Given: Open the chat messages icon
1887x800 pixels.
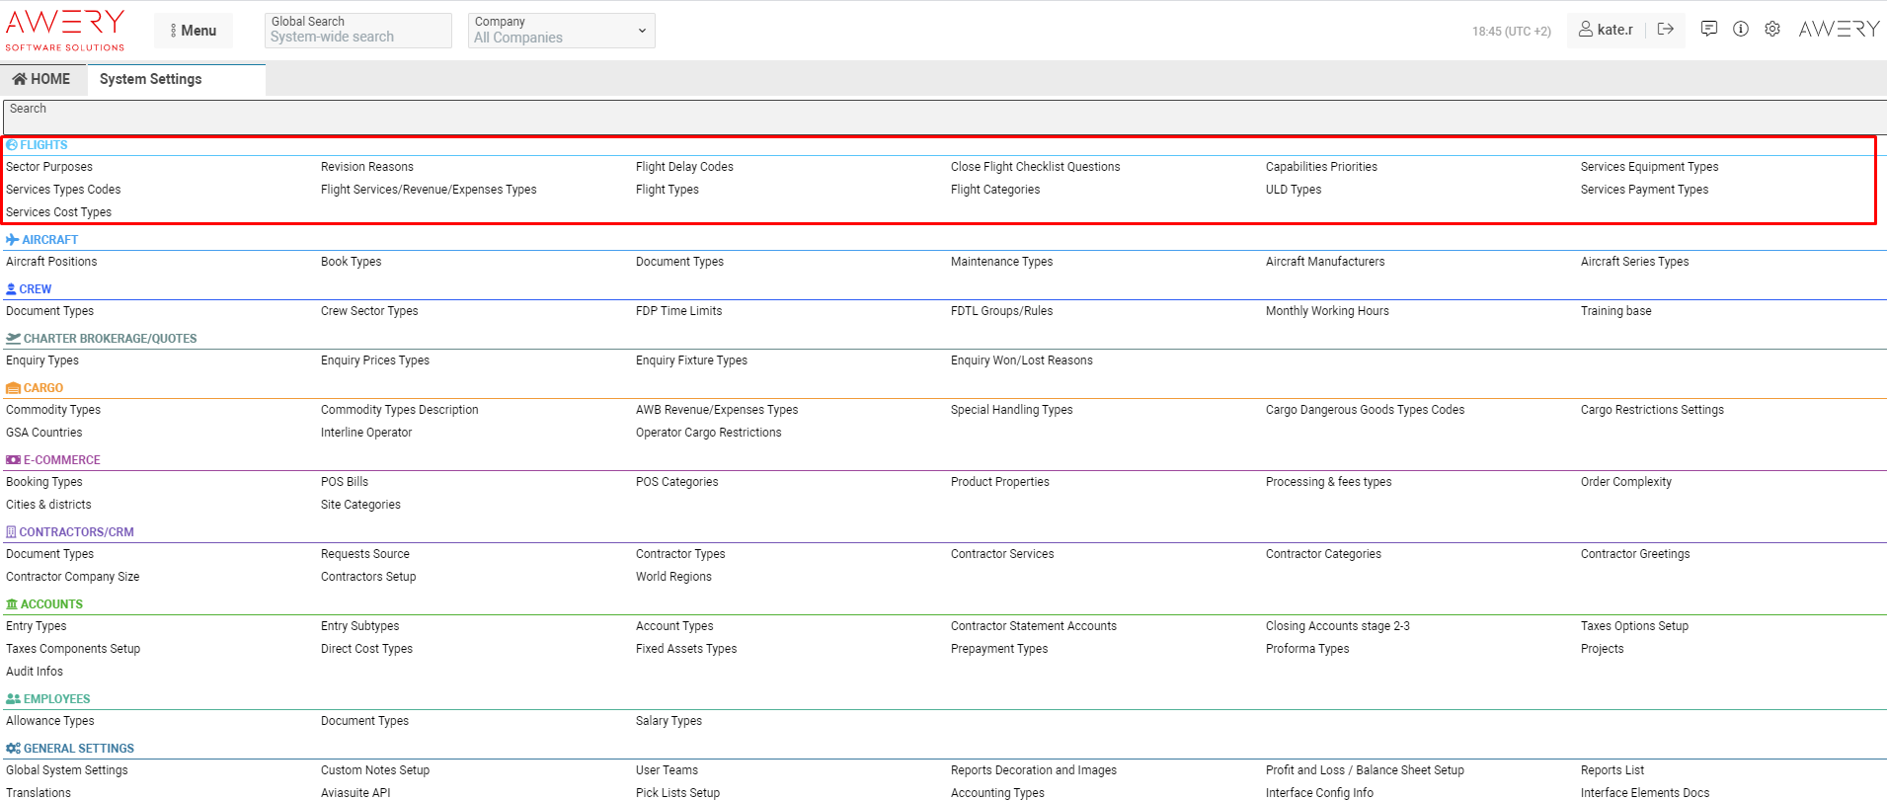Looking at the screenshot, I should (1708, 30).
